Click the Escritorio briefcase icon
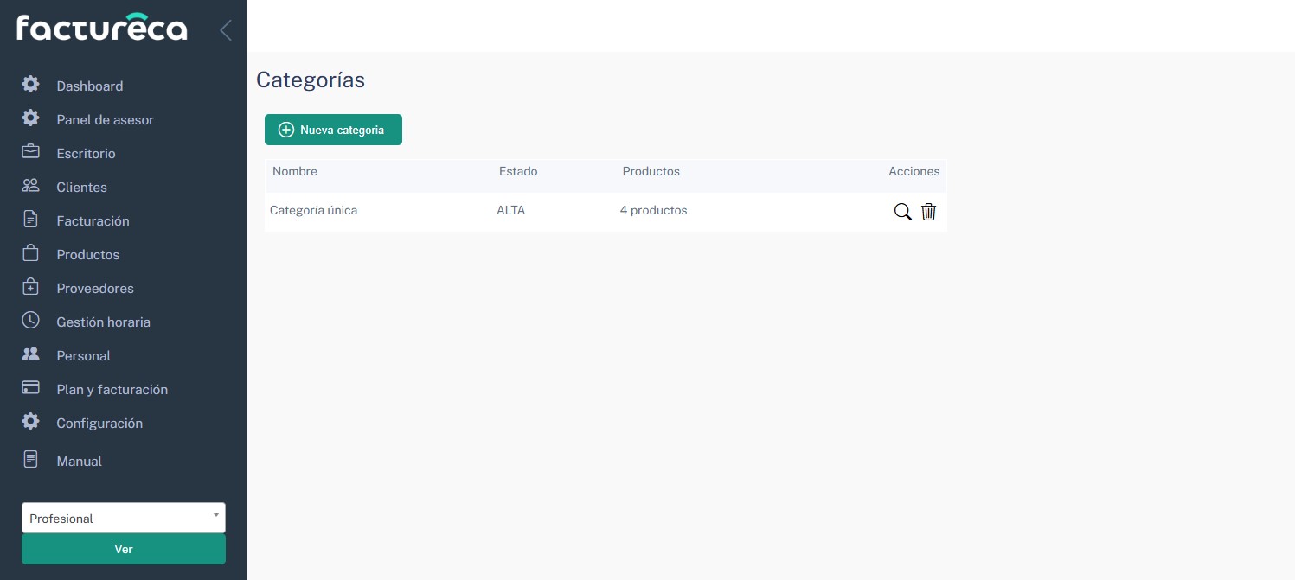This screenshot has width=1295, height=580. [30, 152]
